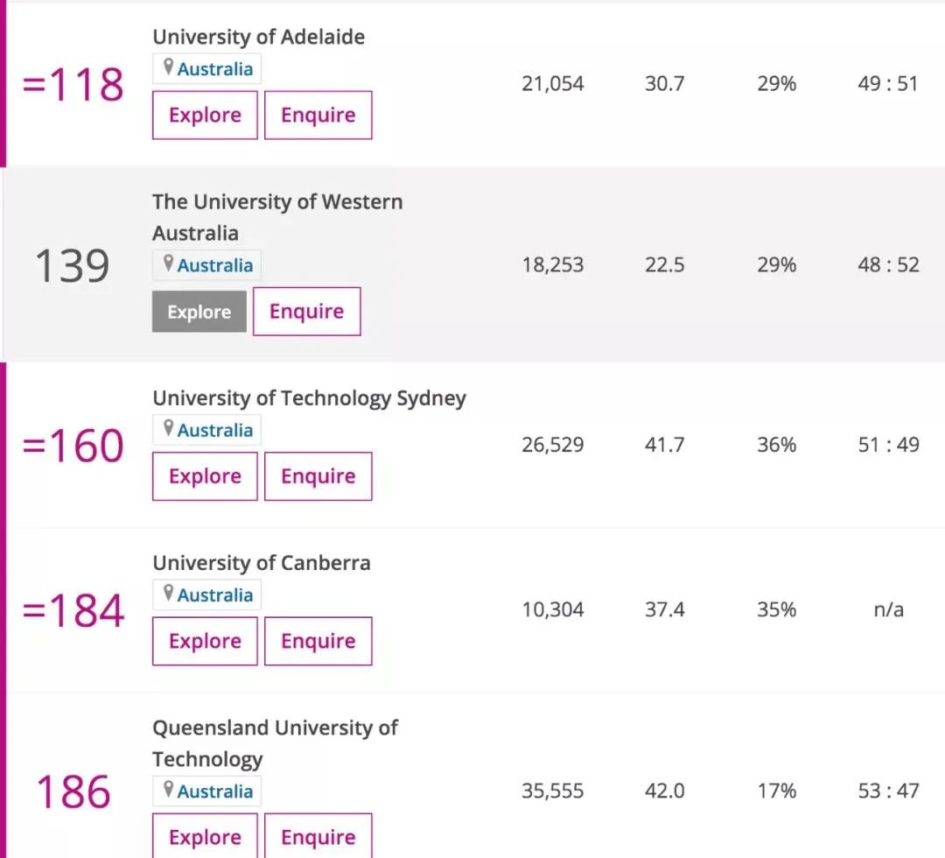Enquire about University of Adelaide
This screenshot has height=858, width=945.
(x=318, y=116)
